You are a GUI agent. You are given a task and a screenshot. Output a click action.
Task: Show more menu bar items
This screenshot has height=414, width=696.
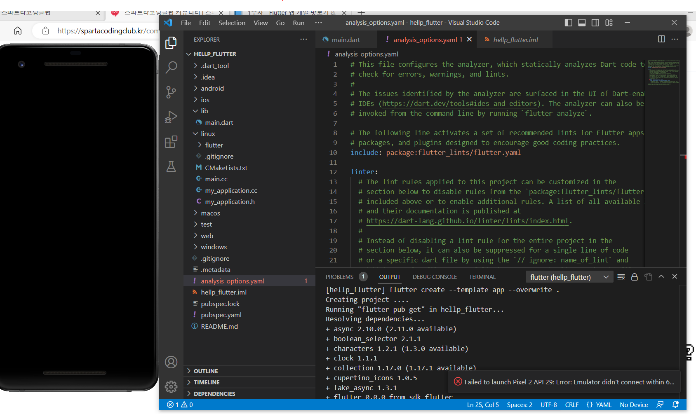pyautogui.click(x=318, y=23)
